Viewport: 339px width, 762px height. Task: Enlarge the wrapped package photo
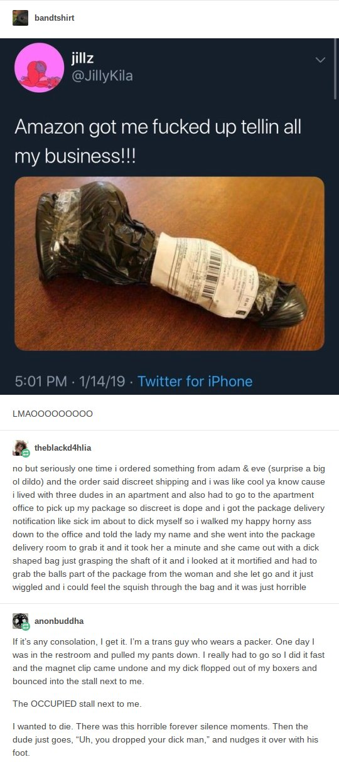tap(169, 263)
